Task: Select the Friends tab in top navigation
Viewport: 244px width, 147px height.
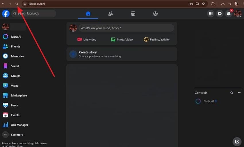Action: 111,14
